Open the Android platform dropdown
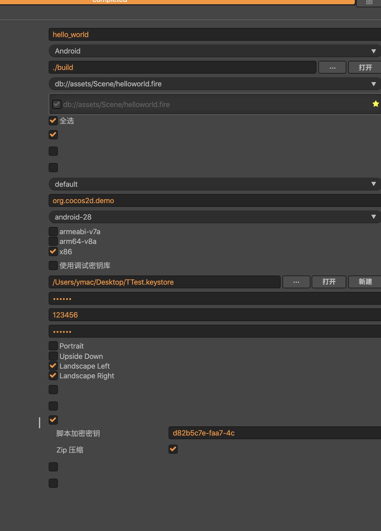 (x=215, y=51)
